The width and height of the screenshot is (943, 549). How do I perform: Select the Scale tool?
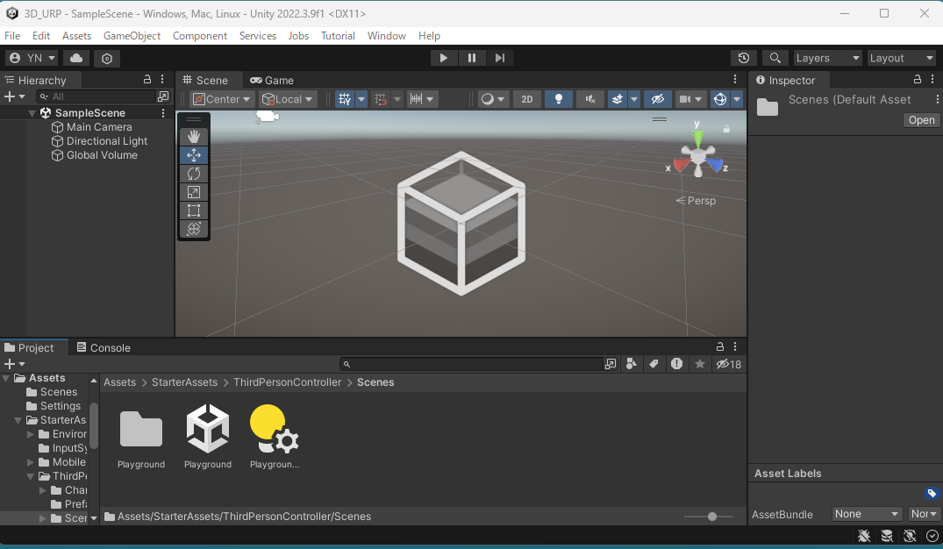[194, 192]
